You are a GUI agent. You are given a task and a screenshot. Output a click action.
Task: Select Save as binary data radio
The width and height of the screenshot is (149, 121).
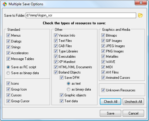pyautogui.click(x=8, y=73)
